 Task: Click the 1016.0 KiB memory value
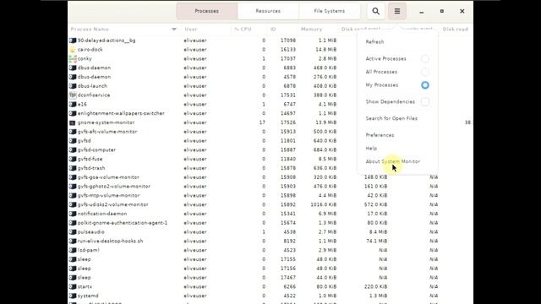(x=323, y=204)
